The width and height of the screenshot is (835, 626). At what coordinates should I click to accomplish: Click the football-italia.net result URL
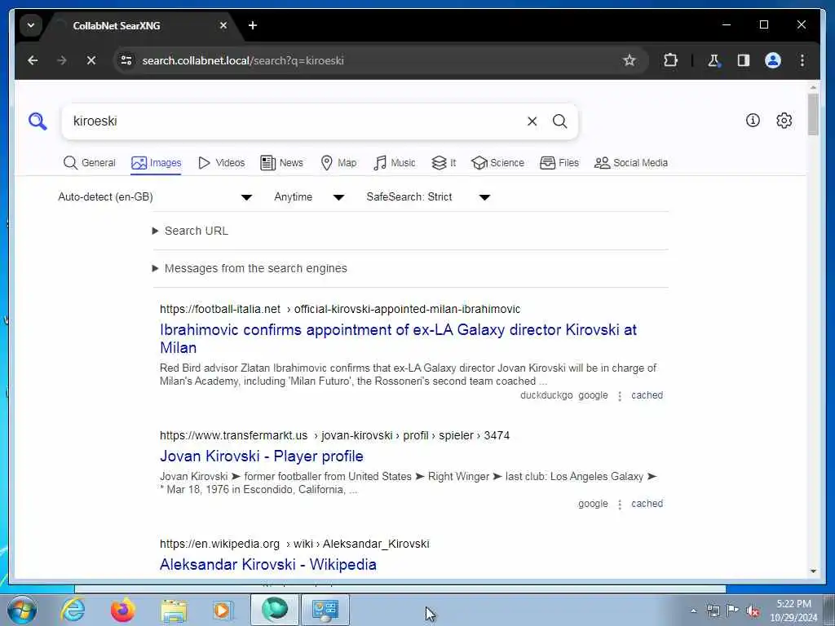point(340,309)
